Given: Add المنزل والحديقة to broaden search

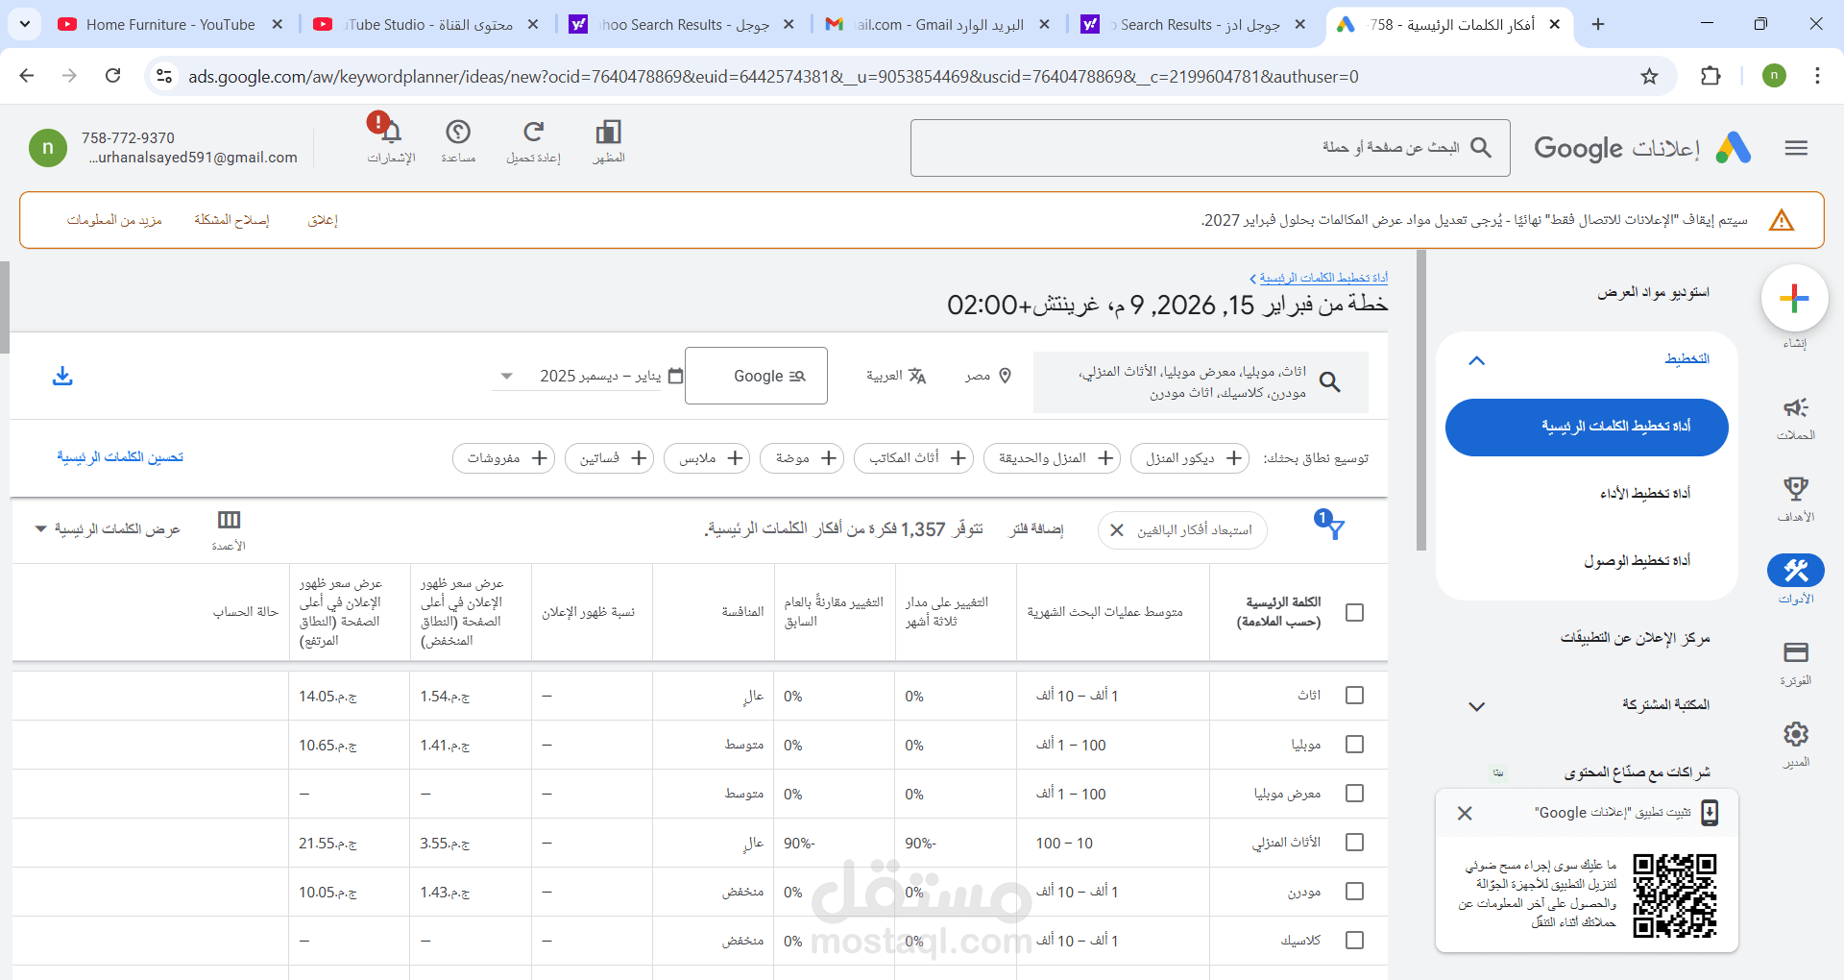Looking at the screenshot, I should tap(1052, 458).
